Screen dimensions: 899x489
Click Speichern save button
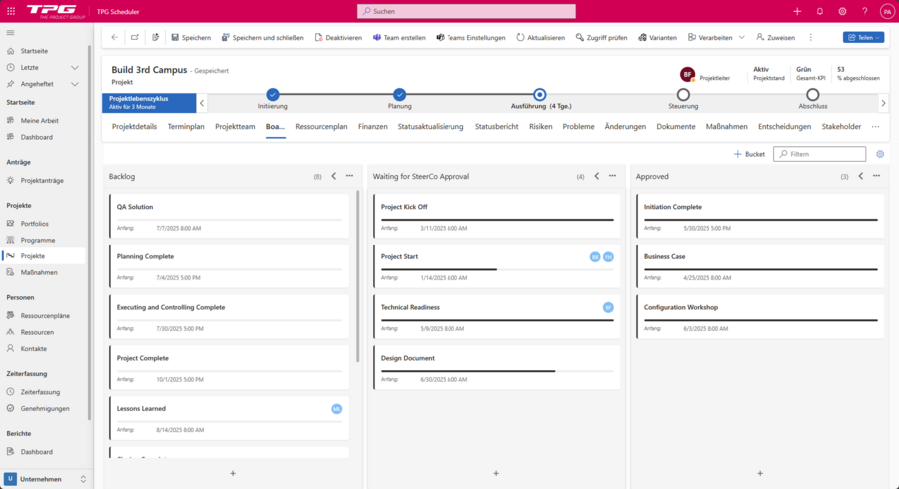point(191,37)
